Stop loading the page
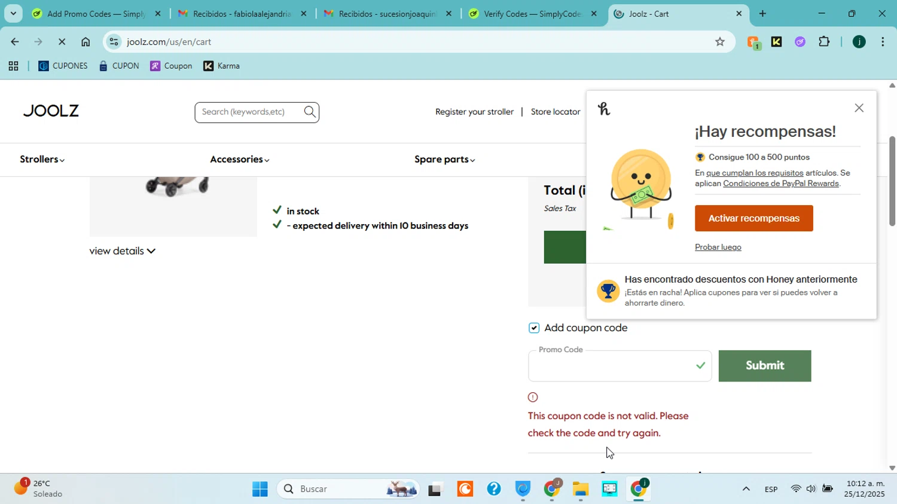 point(62,42)
